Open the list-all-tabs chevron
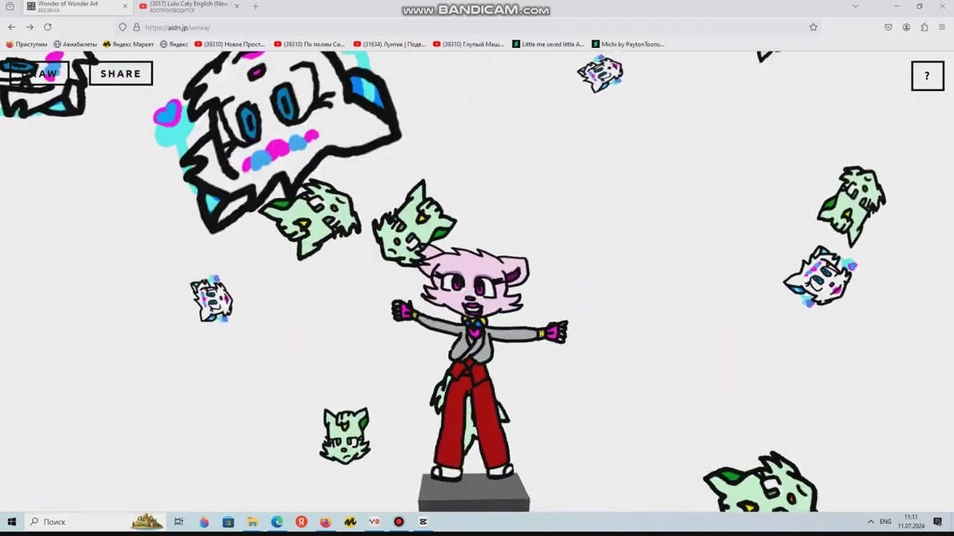 coord(856,6)
